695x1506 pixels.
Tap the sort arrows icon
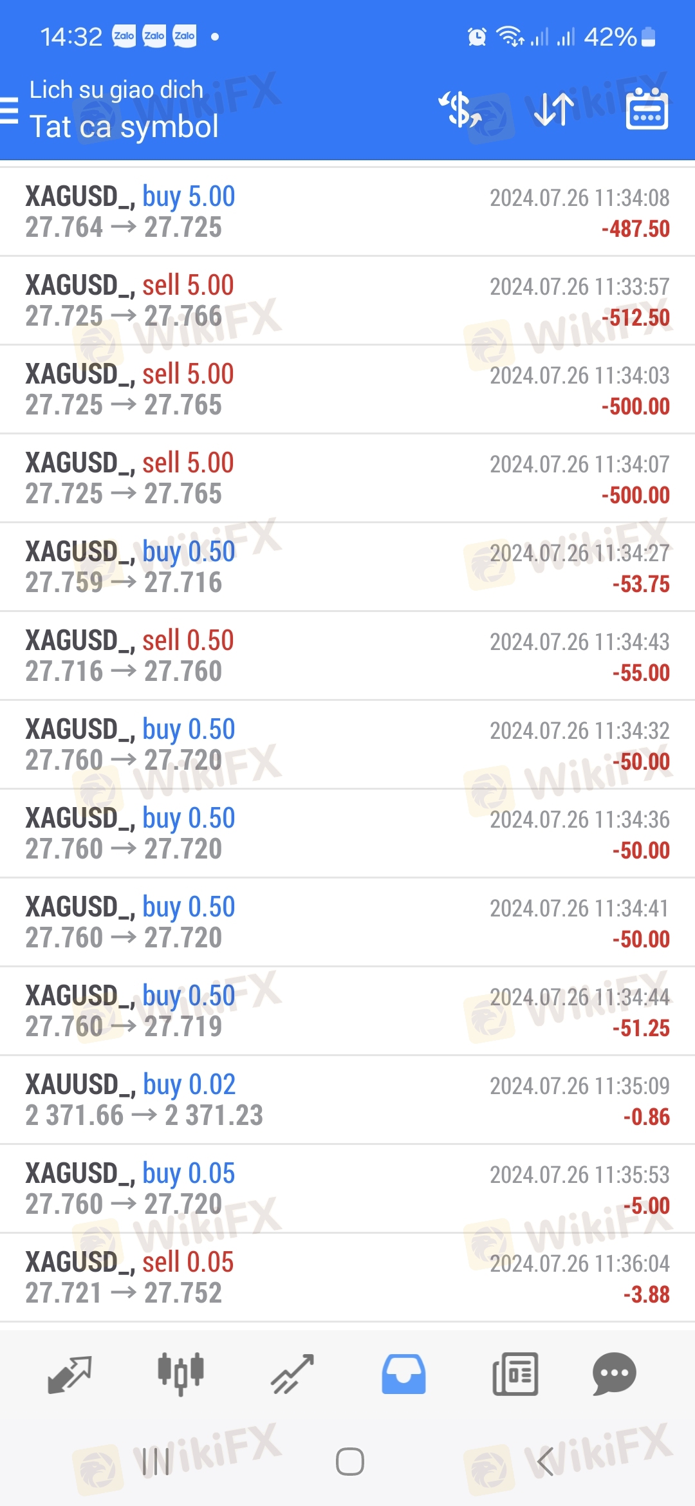(553, 109)
